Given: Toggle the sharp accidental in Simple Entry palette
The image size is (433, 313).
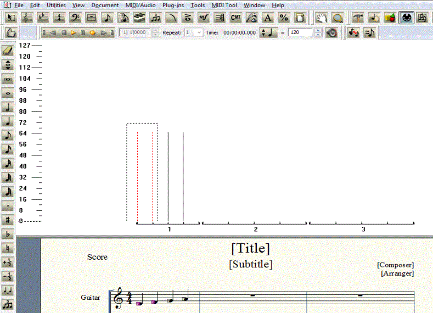Looking at the screenshot, I should (x=8, y=220).
